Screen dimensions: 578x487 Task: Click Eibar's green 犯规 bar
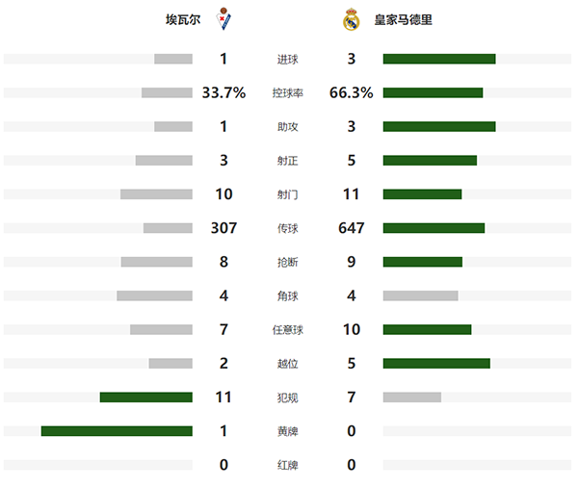click(x=146, y=397)
